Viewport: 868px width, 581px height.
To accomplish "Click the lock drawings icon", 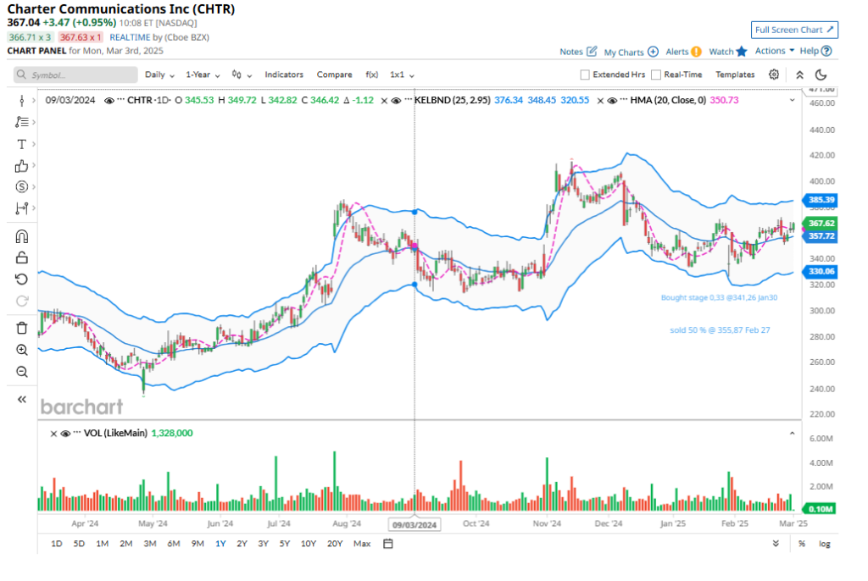I will click(x=22, y=257).
